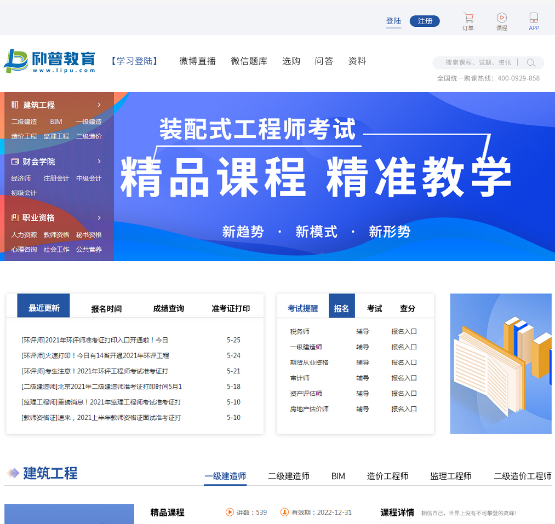Select the 二级建造师 course tab
Image resolution: width=555 pixels, height=524 pixels.
tap(289, 476)
